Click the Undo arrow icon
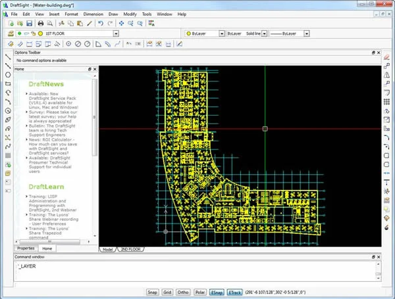Image resolution: width=395 pixels, height=299 pixels. pos(99,23)
